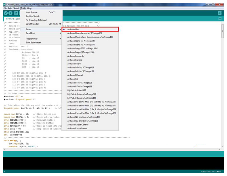Open Serial Monitor magnifier icon
The width and height of the screenshot is (227, 176).
click(x=219, y=13)
